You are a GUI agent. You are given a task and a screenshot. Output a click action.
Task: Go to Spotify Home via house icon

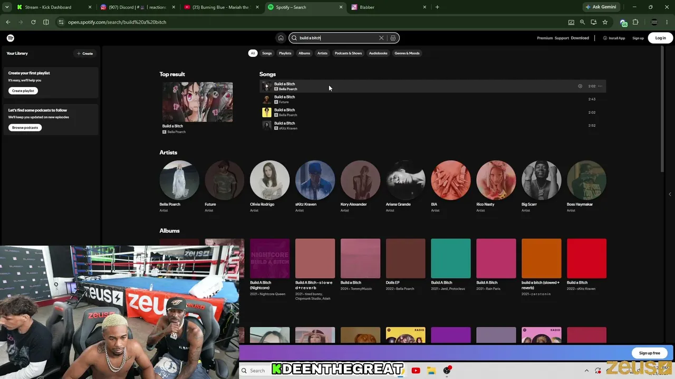tap(281, 38)
